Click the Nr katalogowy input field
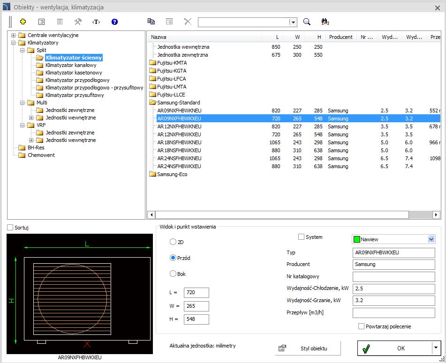The image size is (446, 363). (x=393, y=277)
